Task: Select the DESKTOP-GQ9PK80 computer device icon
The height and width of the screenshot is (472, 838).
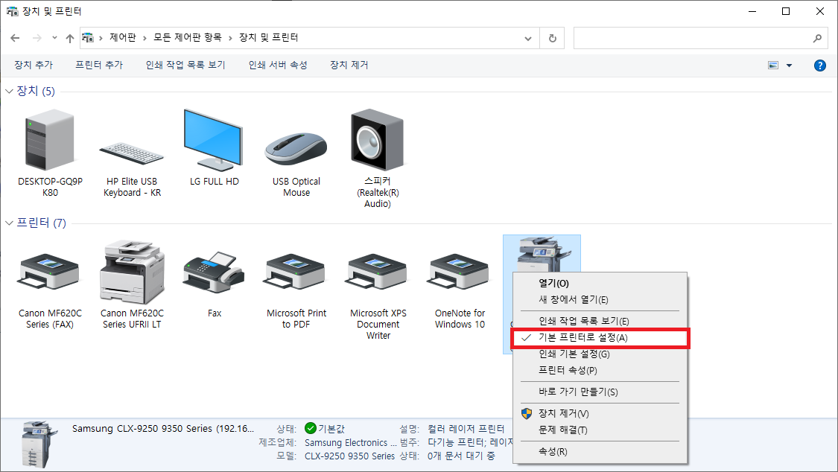Action: click(x=50, y=141)
